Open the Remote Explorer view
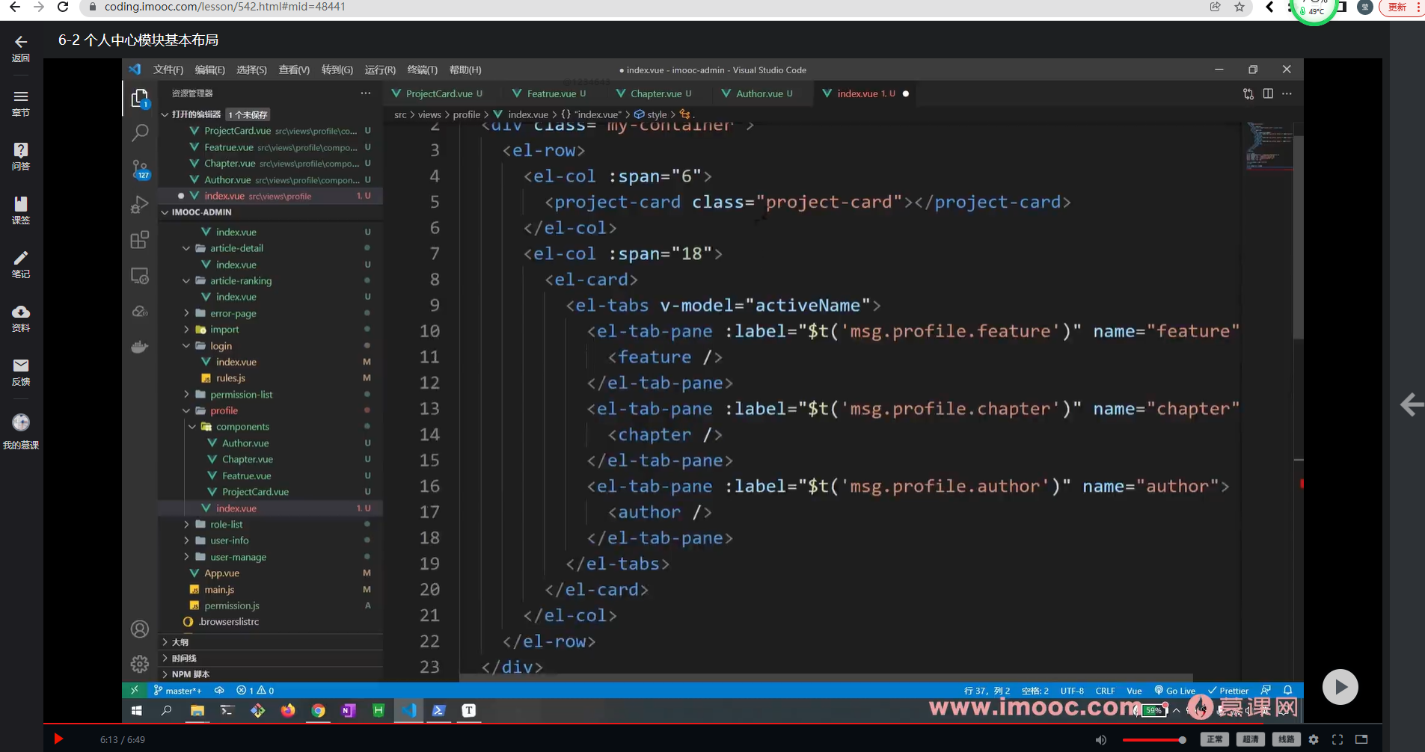Screen dimensions: 1425x752 pos(140,275)
